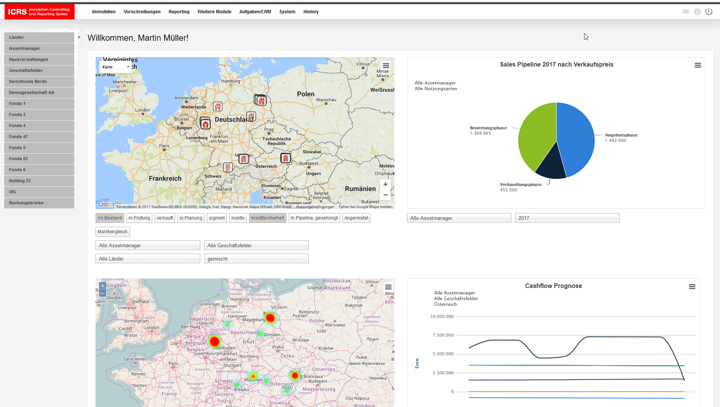This screenshot has height=407, width=720.
Task: Open Cashflow Prognose chart hamburger menu
Action: [692, 287]
